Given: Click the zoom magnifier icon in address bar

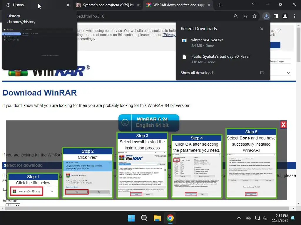Looking at the screenshot, I should (x=235, y=16).
